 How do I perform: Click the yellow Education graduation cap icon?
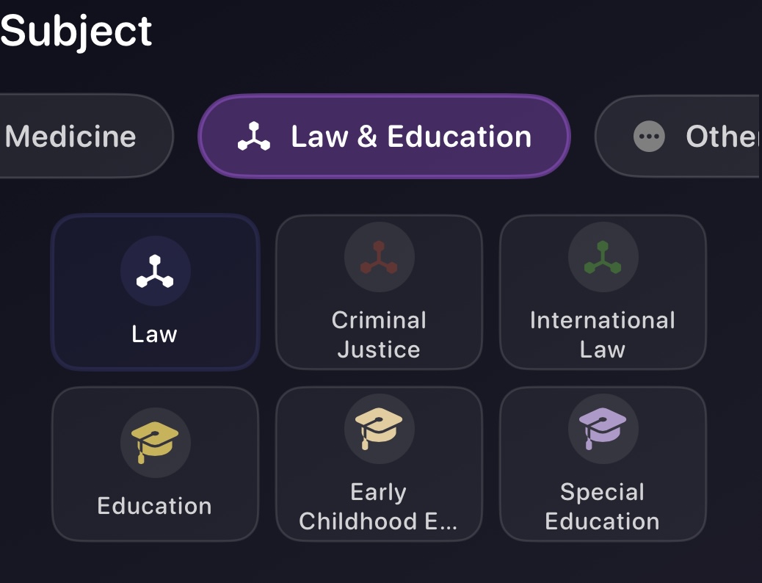(155, 443)
